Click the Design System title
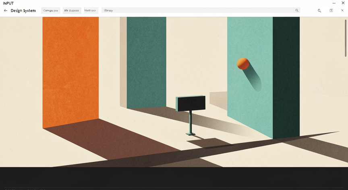The image size is (348, 190). 23,10
